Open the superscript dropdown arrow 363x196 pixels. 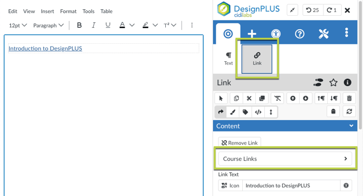[174, 25]
